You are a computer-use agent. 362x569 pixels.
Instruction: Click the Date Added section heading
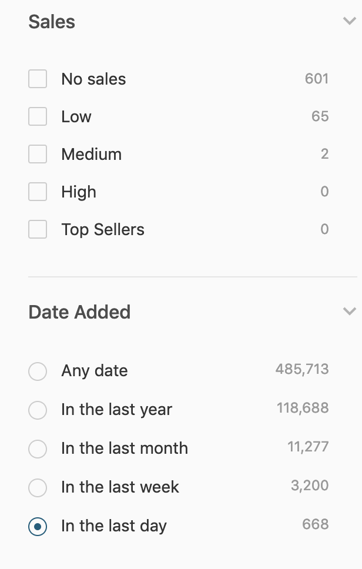coord(79,312)
